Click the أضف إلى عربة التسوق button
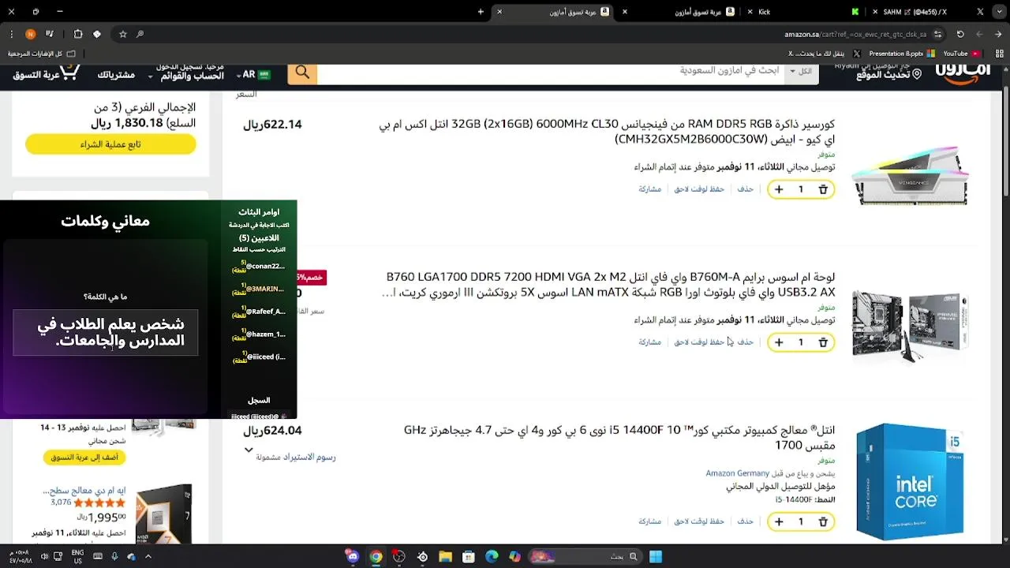 [84, 458]
